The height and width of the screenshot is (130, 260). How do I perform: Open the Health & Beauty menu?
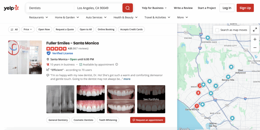tap(125, 17)
